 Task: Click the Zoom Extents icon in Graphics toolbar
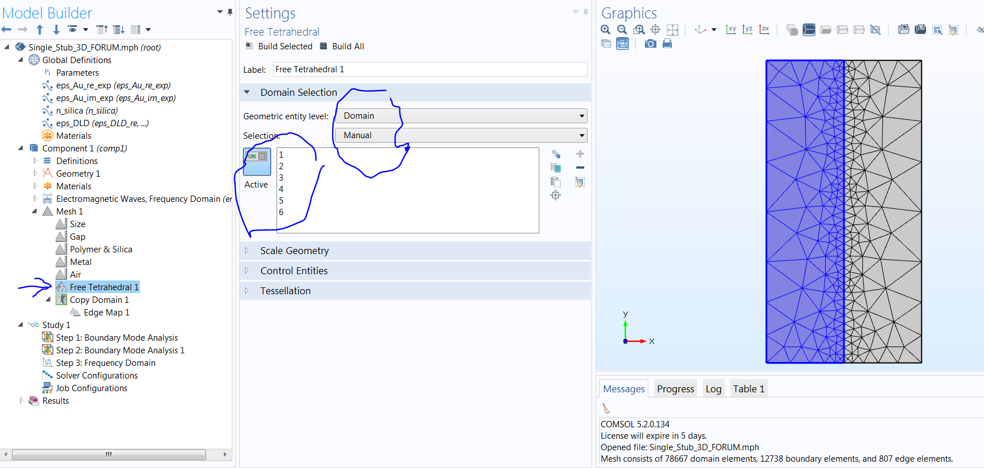click(672, 30)
